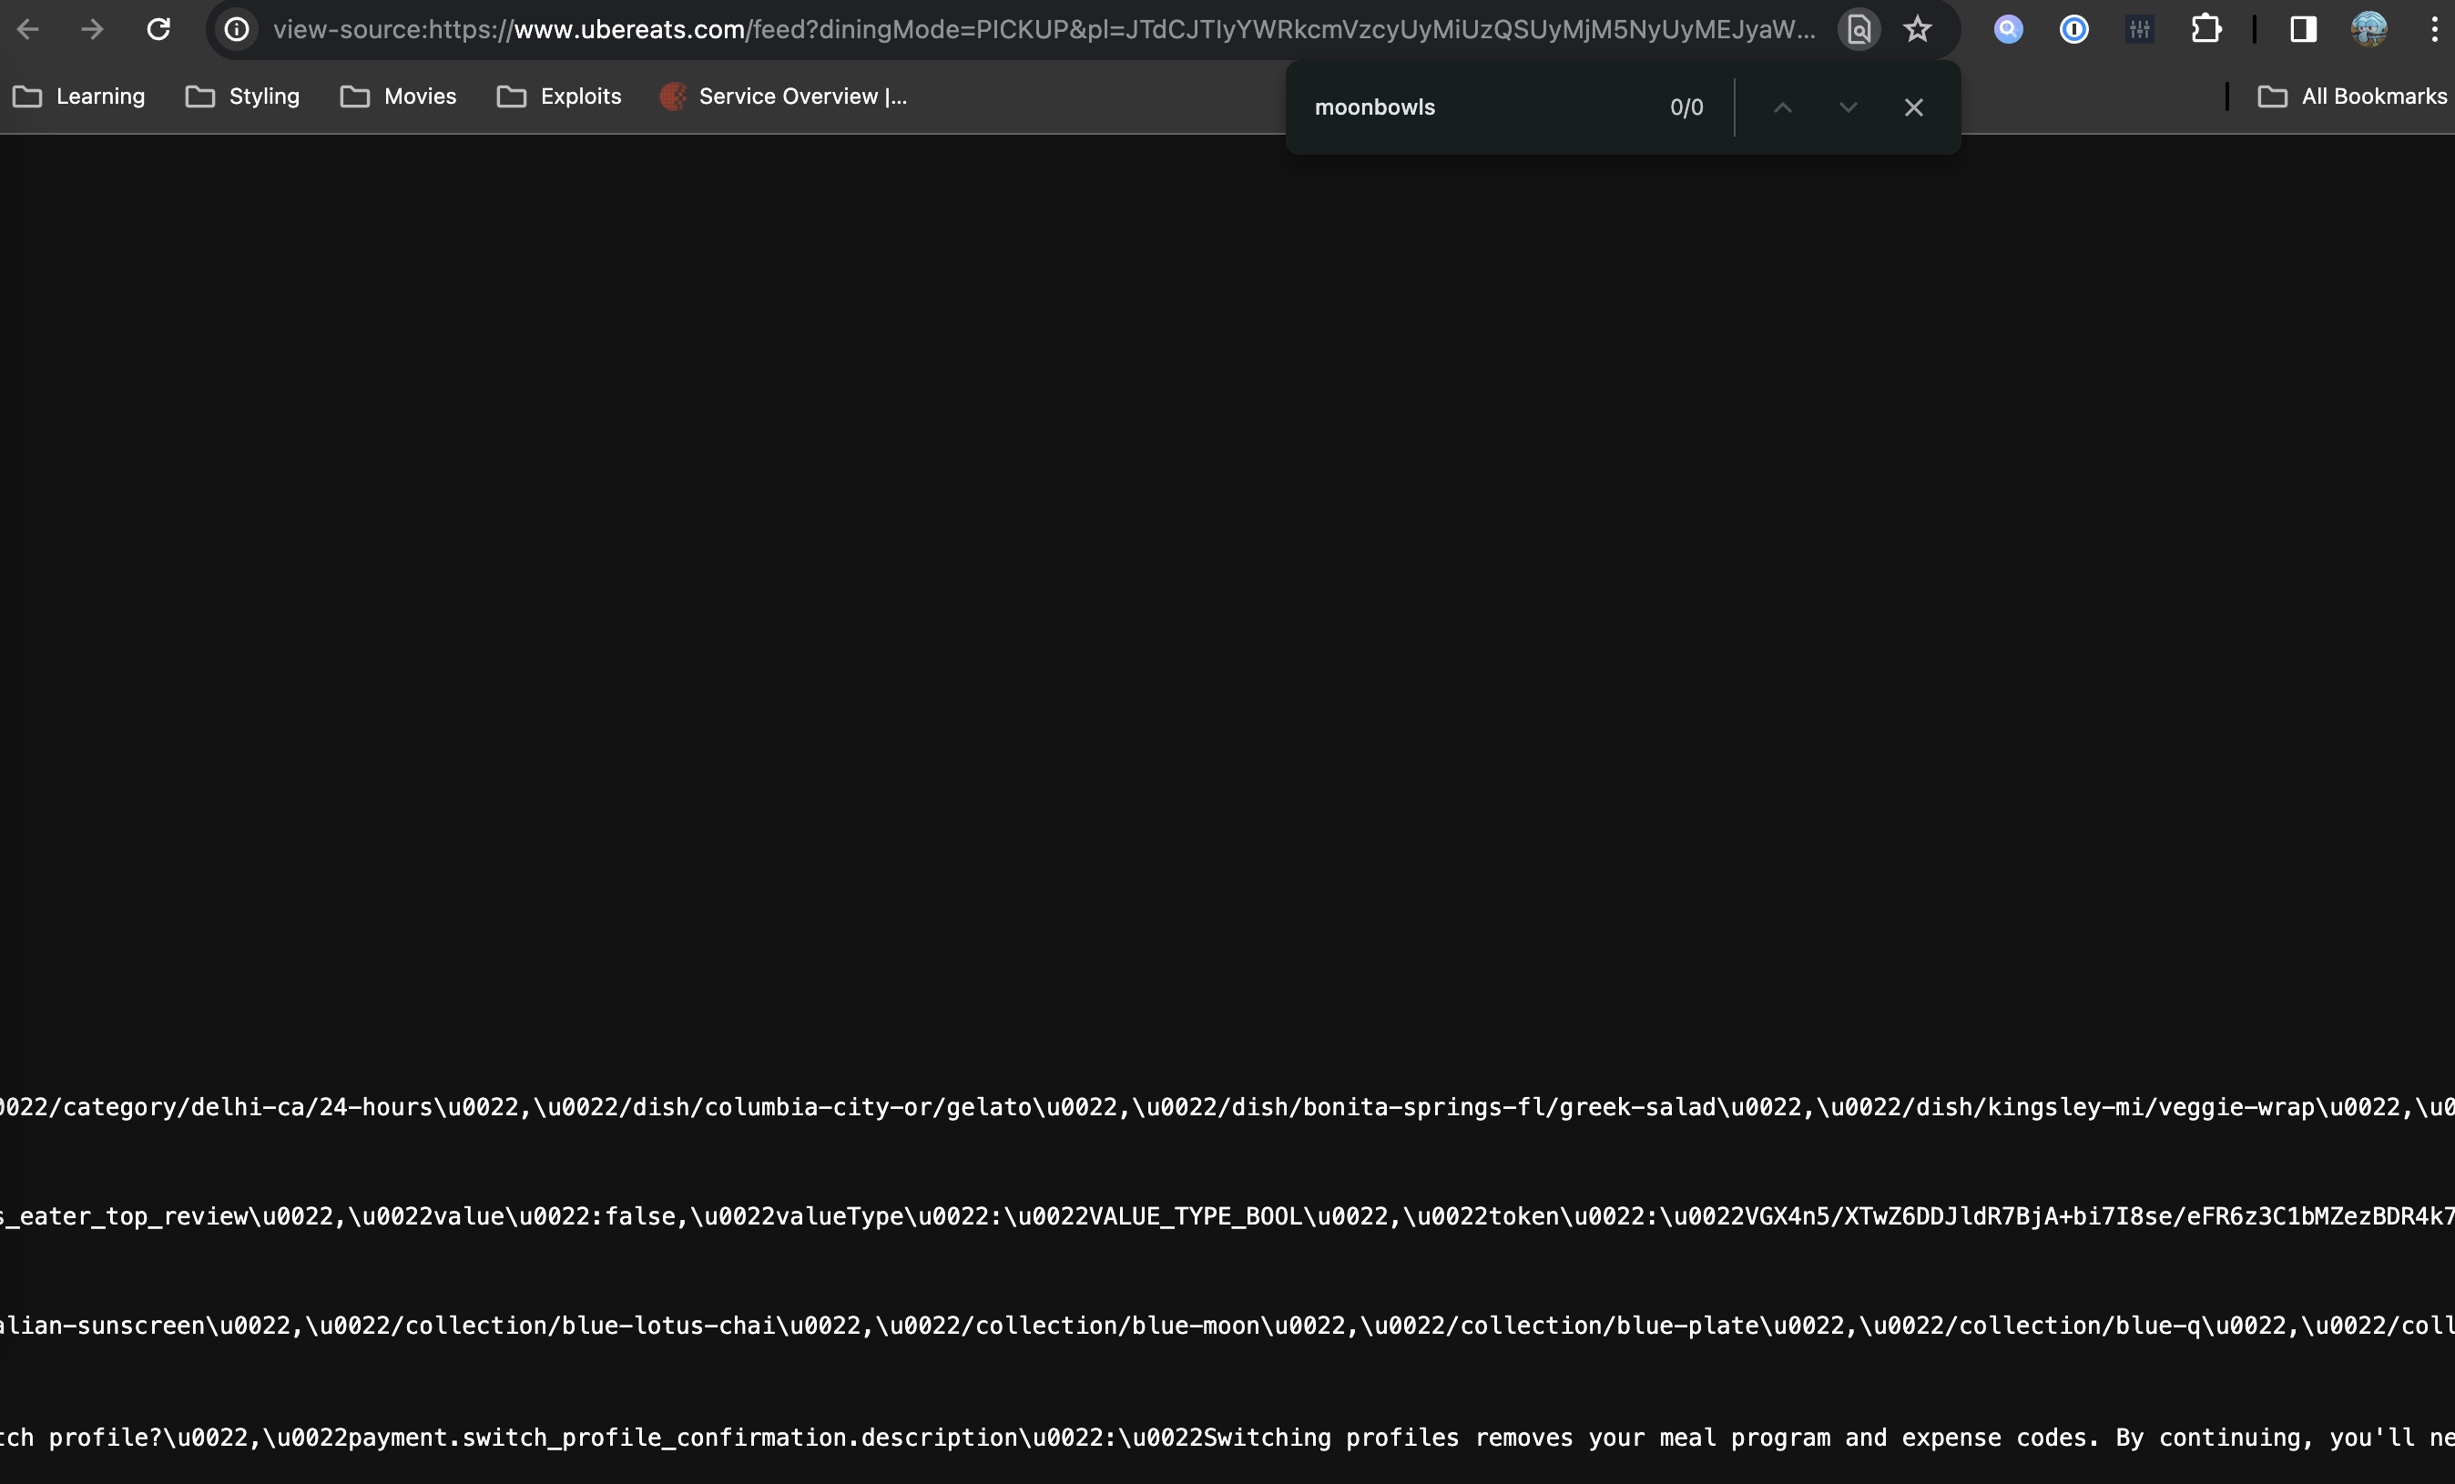This screenshot has width=2455, height=1484.
Task: Click the browser back arrow
Action: point(28,30)
